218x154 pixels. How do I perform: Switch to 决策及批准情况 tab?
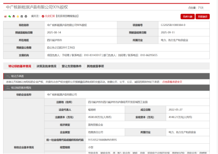point(46,66)
